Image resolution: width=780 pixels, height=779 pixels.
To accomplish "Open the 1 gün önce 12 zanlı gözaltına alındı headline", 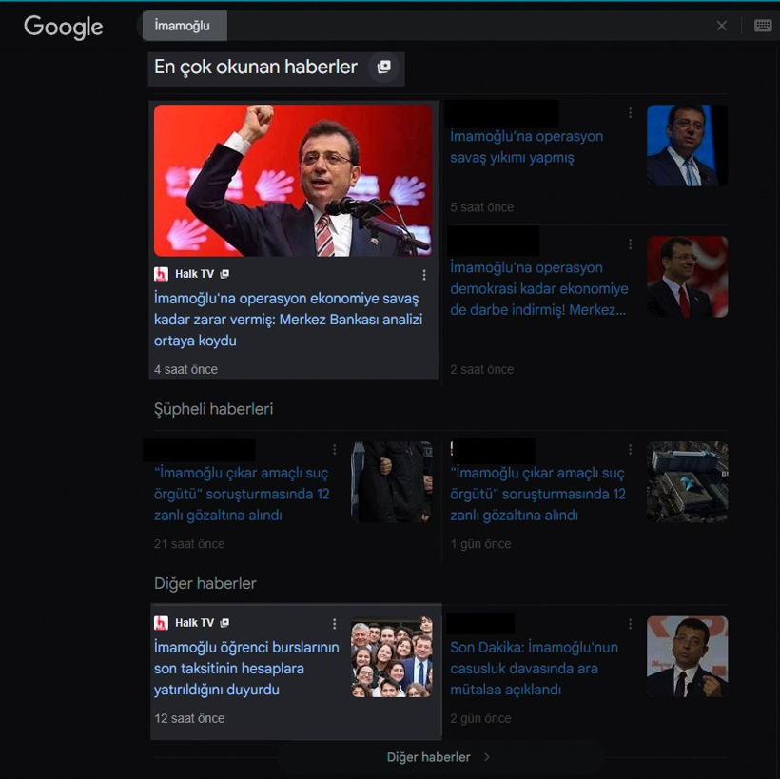I will click(537, 494).
